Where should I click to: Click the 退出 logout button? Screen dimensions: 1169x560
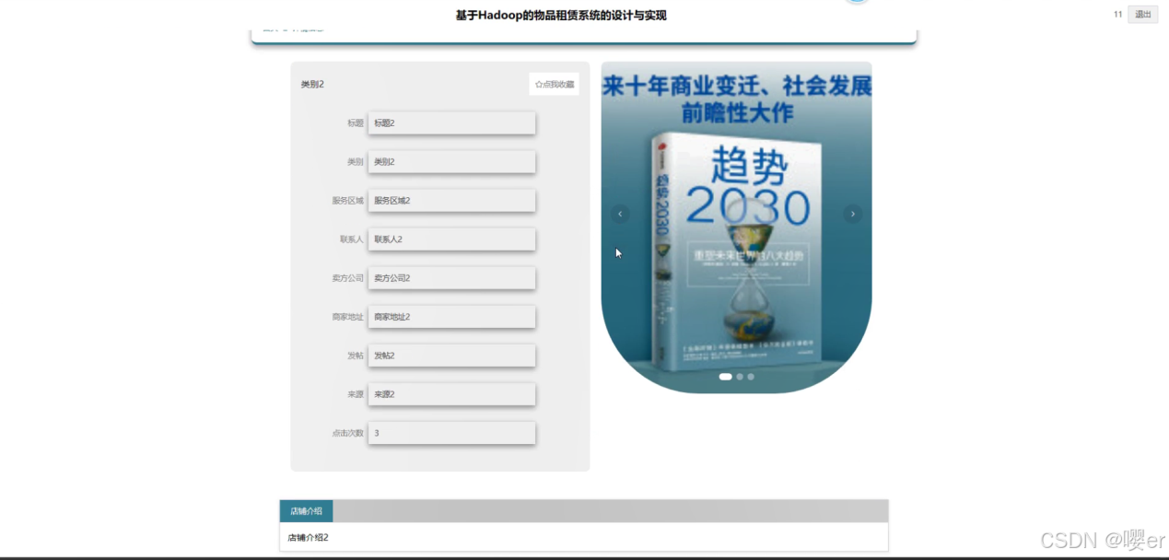coord(1142,15)
